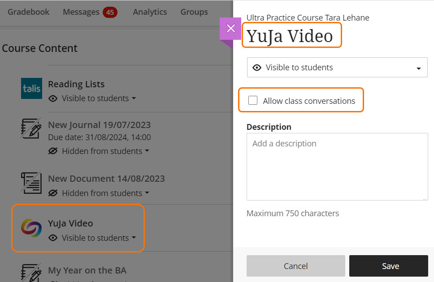Expand YuJa Video item visibility dropdown in list
The width and height of the screenshot is (434, 282).
[x=99, y=238]
